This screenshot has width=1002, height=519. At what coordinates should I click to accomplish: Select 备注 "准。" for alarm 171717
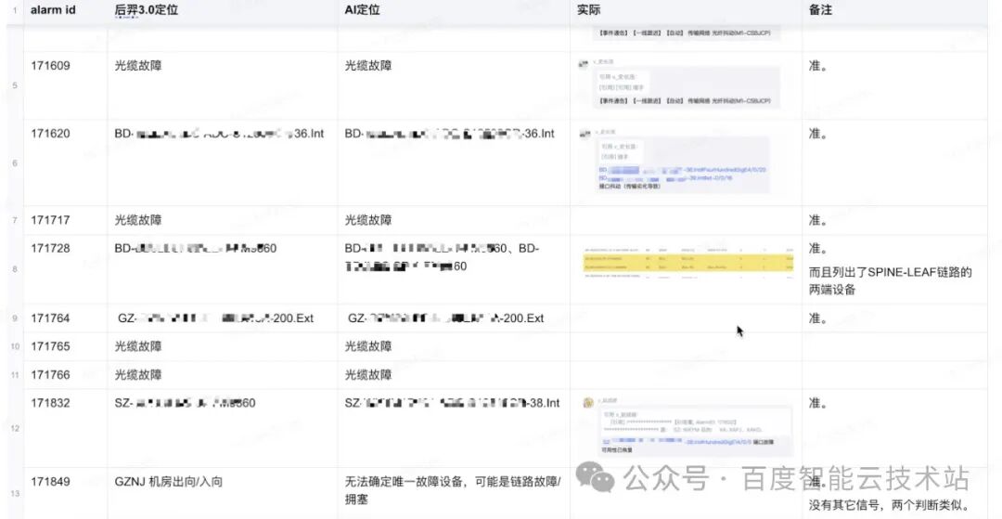click(x=818, y=221)
